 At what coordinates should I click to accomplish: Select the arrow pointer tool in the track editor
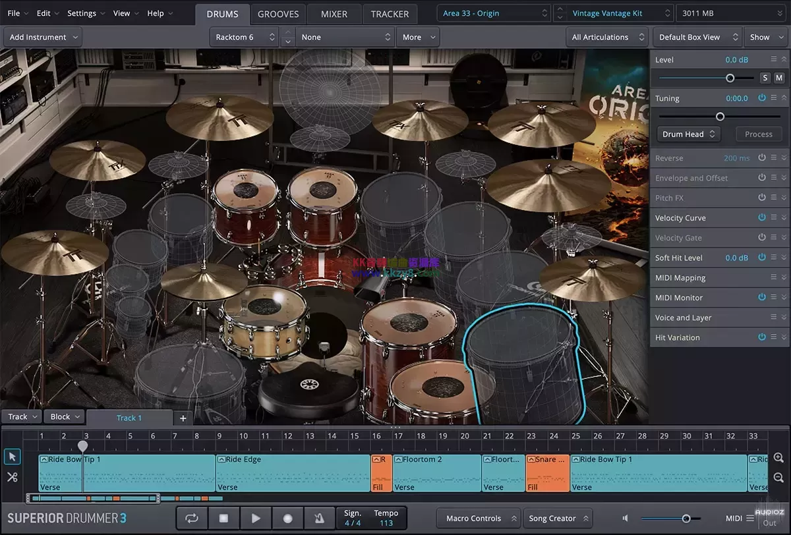[12, 457]
